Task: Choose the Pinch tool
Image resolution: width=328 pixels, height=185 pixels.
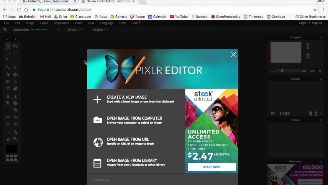Action: tap(15, 124)
